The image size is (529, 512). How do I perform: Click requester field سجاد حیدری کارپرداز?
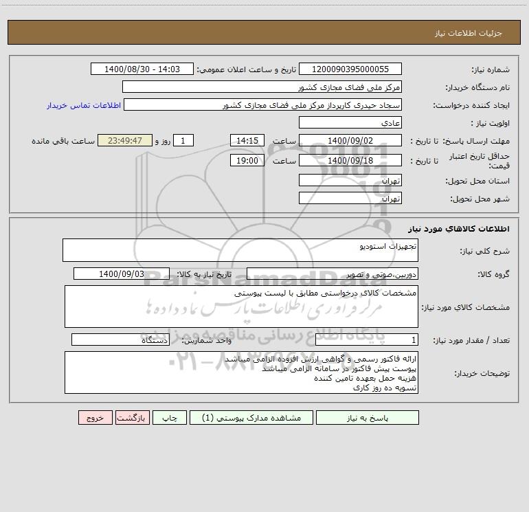point(262,104)
